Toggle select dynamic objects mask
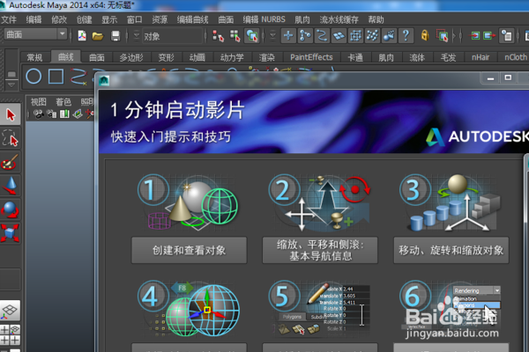Screen dimensions: 529x352 372,35
